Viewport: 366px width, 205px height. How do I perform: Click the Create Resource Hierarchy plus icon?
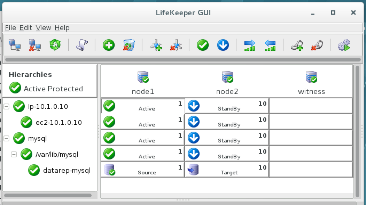point(109,45)
